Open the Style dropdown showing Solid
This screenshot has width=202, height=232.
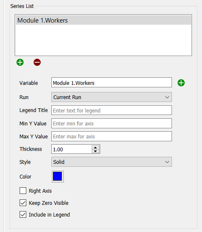tap(111, 162)
